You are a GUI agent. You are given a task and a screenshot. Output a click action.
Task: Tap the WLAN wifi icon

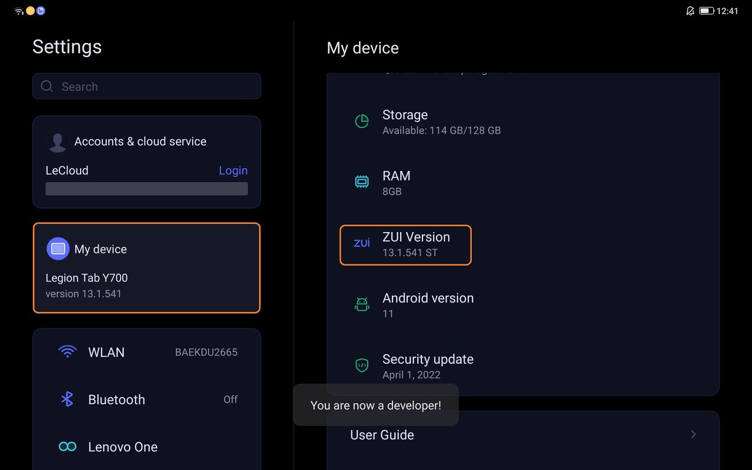[x=68, y=352]
